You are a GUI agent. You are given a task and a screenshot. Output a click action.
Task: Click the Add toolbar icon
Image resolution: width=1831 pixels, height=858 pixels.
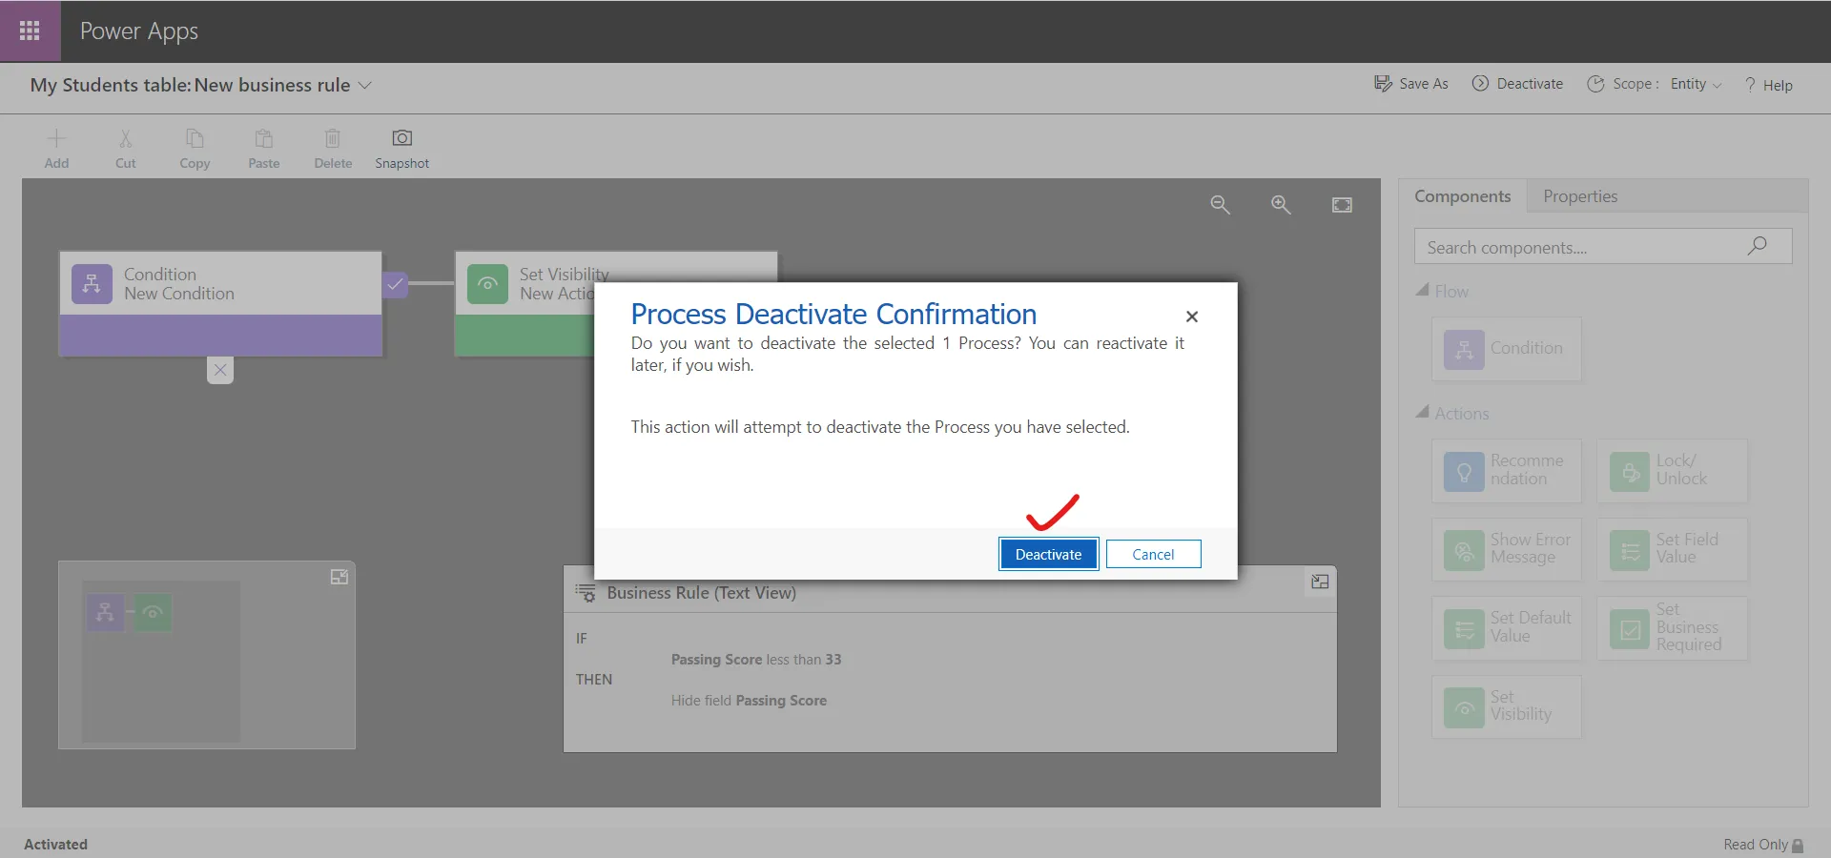click(56, 149)
